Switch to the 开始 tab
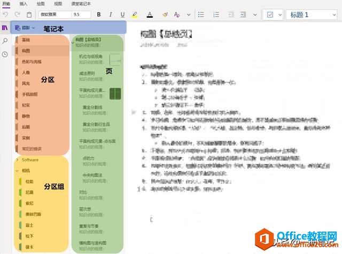 (x=6, y=4)
